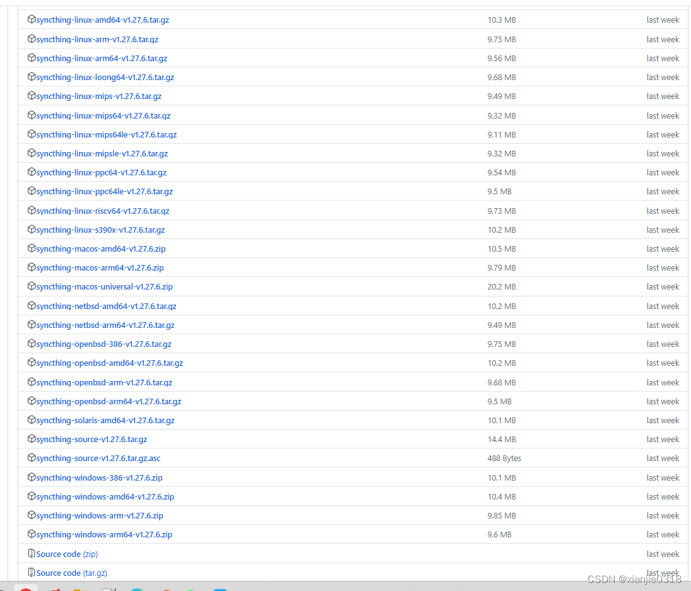Viewport: 691px width, 591px height.
Task: Open syncthing-linux-riscv64-v1.27.6.tar.gz link
Action: 103,211
